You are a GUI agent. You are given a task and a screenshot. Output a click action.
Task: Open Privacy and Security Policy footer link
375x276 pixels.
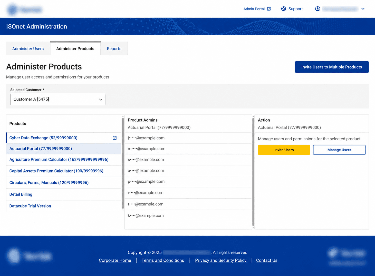pos(221,260)
